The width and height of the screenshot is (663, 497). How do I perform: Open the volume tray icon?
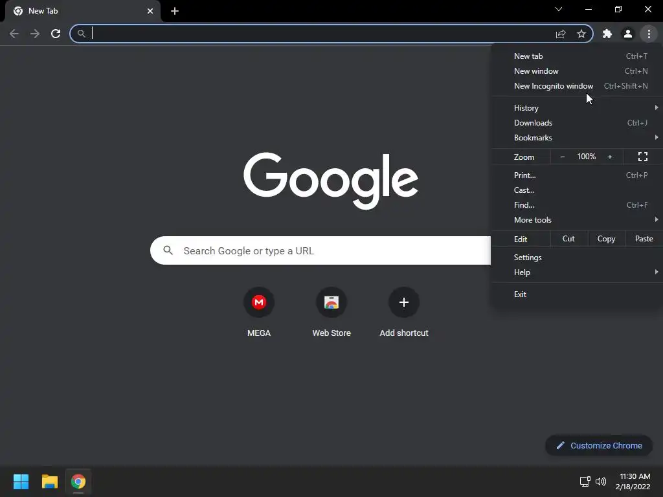click(600, 481)
